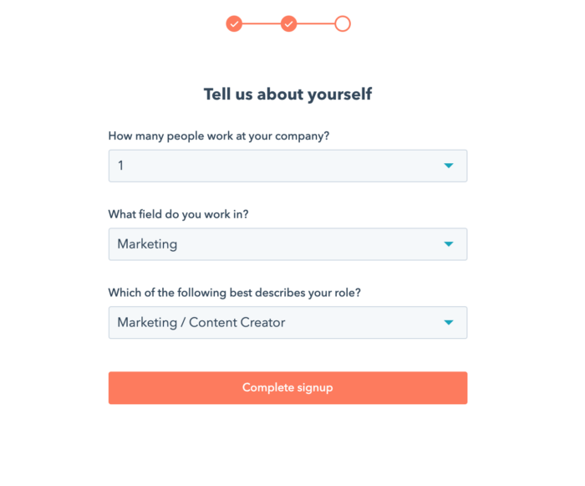Expand the role dropdown arrow
The width and height of the screenshot is (585, 486).
point(449,323)
